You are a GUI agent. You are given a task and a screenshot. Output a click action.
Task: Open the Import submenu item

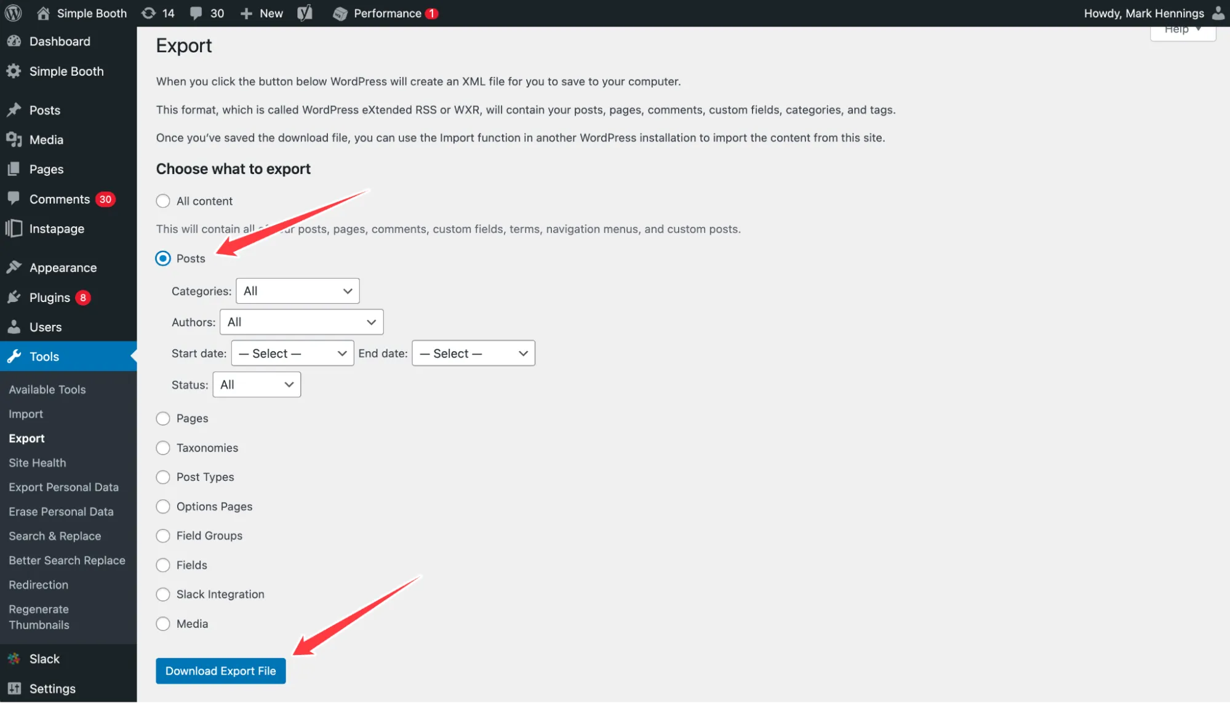[x=26, y=414]
